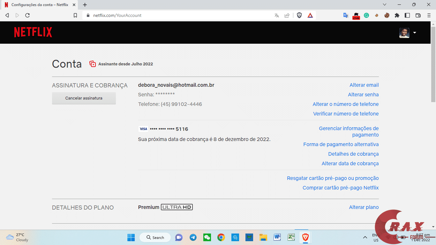436x245 pixels.
Task: Show hidden system tray icons chevron
Action: pos(365,237)
